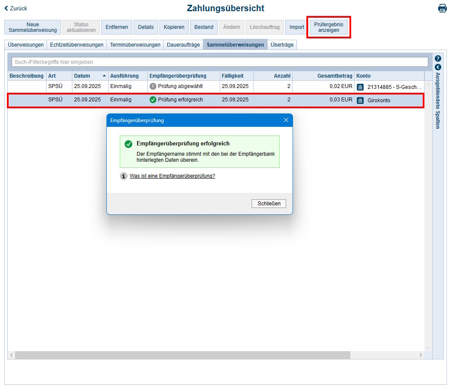Create Neue Sammelüberweisung

click(33, 27)
